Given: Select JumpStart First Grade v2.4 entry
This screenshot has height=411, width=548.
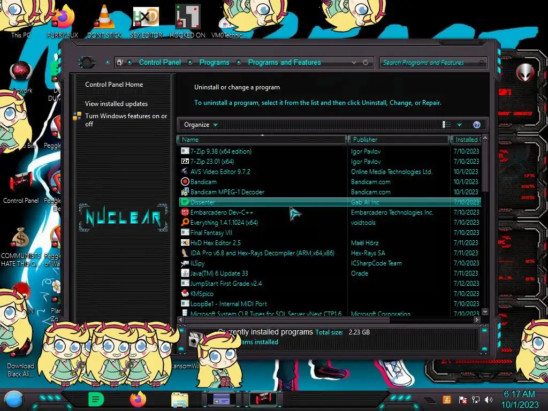Looking at the screenshot, I should pyautogui.click(x=226, y=284).
